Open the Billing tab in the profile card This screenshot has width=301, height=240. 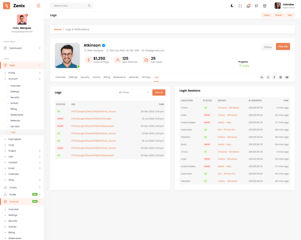coord(107,77)
